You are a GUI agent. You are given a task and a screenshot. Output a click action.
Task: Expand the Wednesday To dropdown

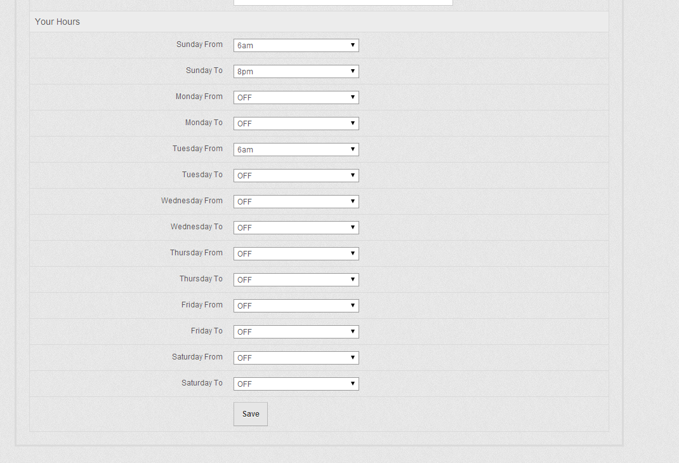[296, 228]
